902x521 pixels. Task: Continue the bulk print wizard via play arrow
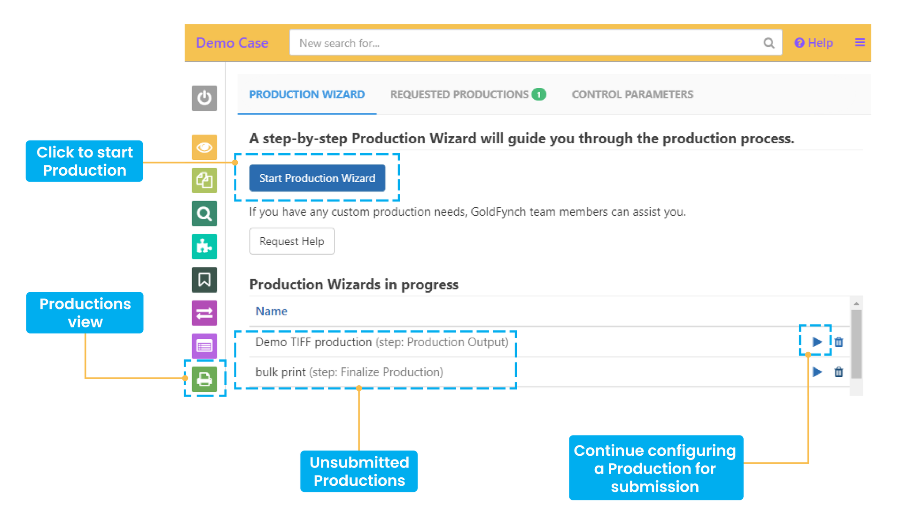(817, 372)
